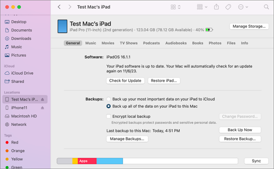Switch to the Audiobooks tab
274x169 pixels.
pyautogui.click(x=176, y=43)
